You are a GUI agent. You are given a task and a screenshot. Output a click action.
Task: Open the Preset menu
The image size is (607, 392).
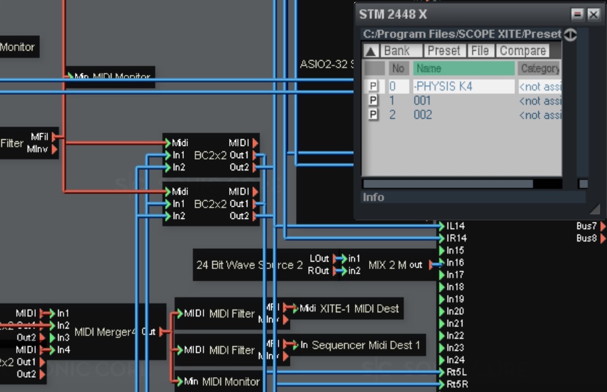tap(444, 51)
